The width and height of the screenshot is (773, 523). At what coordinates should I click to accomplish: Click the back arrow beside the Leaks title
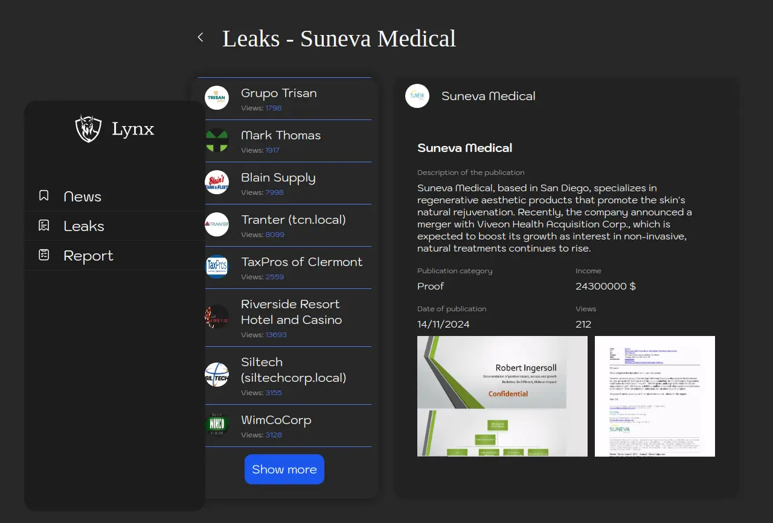pyautogui.click(x=200, y=37)
